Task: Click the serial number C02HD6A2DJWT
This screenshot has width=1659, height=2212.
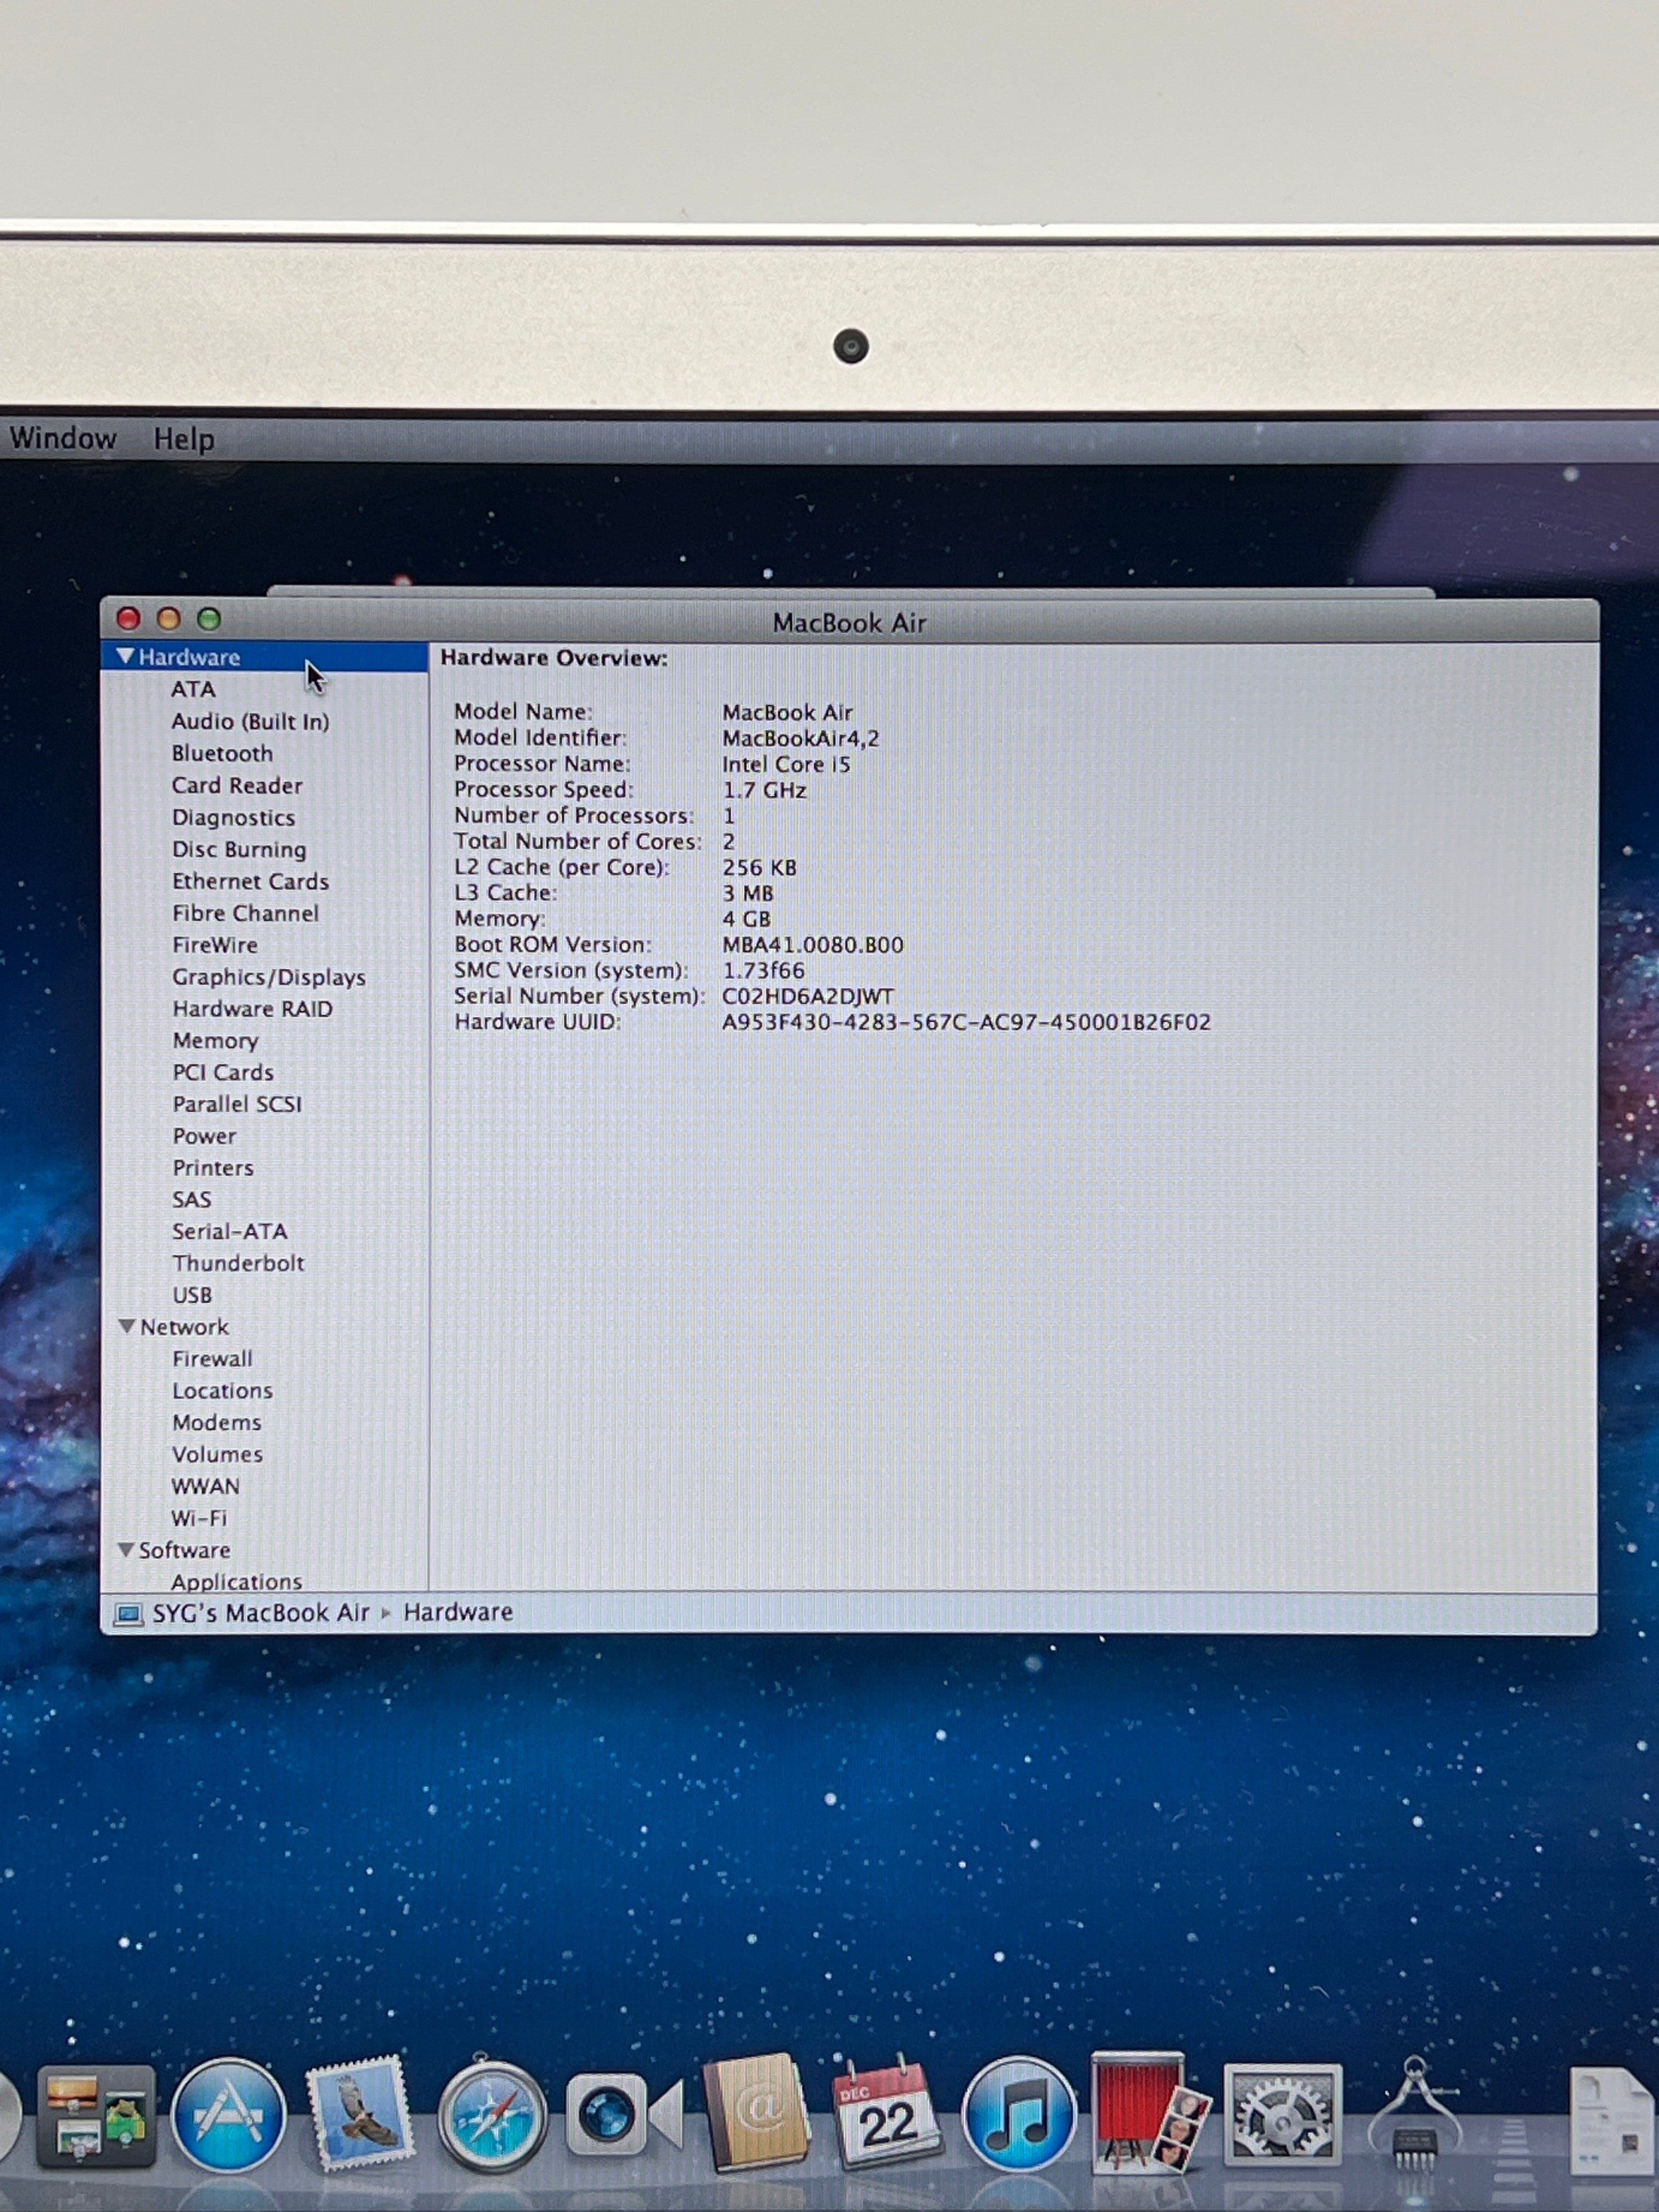Action: coord(808,996)
